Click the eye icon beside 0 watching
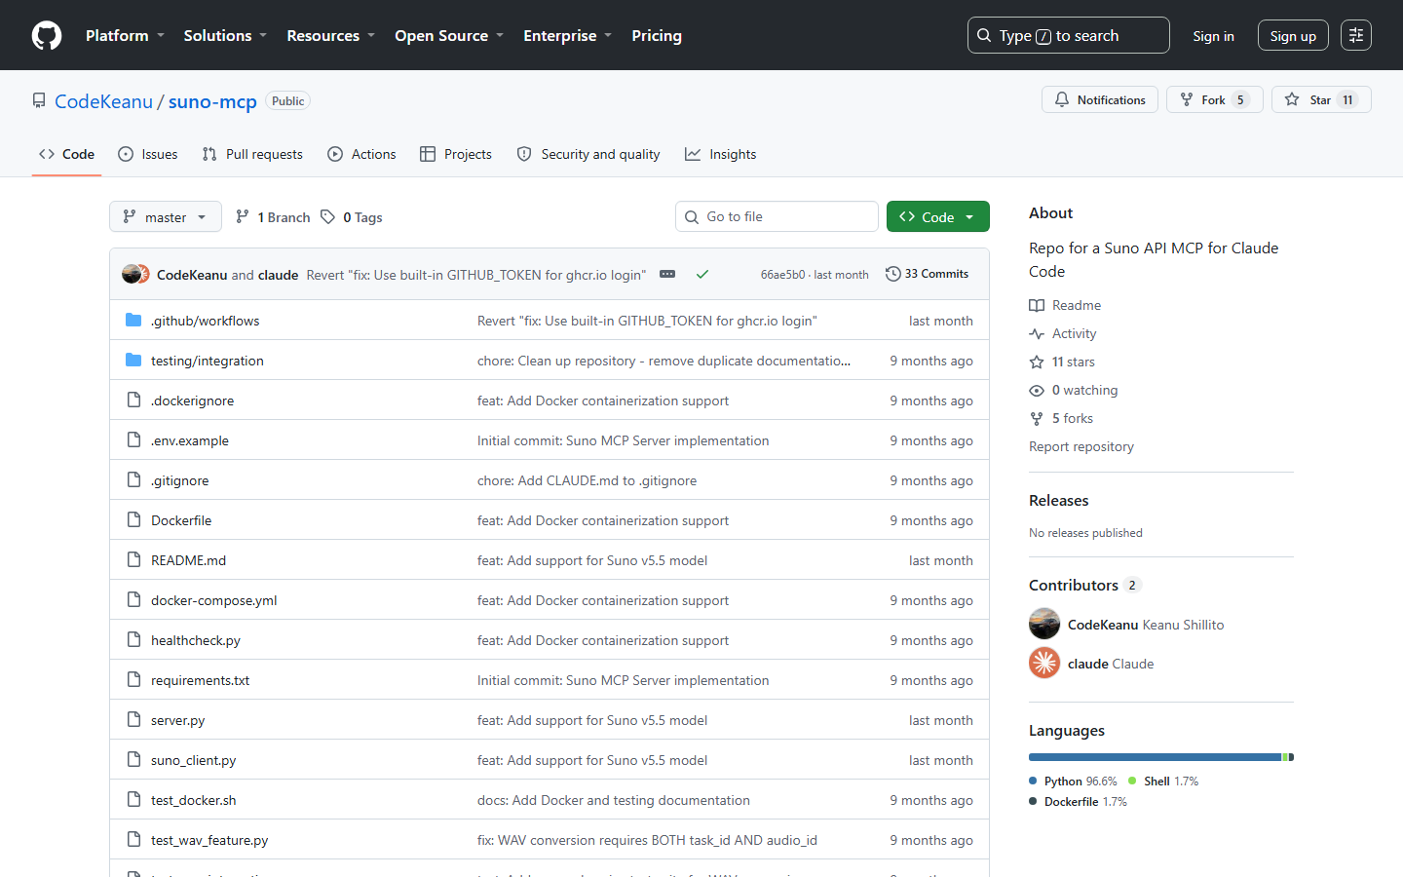 click(1037, 390)
